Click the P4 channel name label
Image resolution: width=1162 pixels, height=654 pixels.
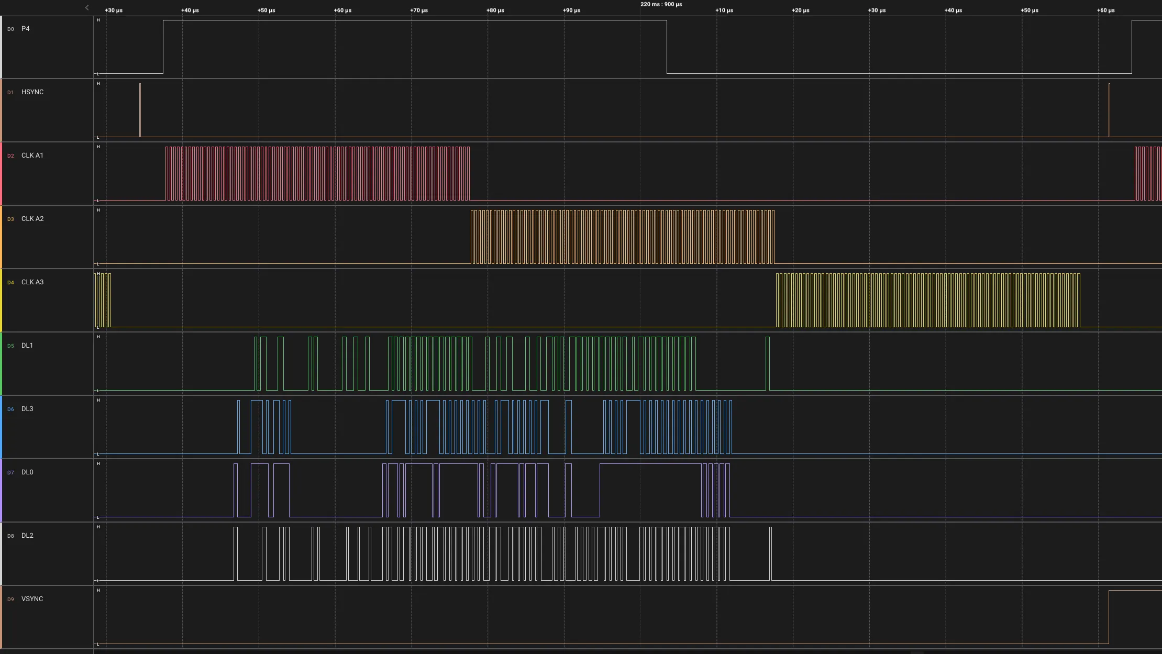25,29
